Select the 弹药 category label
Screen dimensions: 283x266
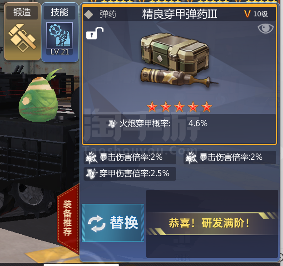tap(108, 14)
